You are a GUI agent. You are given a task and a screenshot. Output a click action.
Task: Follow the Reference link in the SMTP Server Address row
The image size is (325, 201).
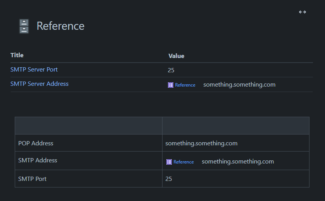pos(185,85)
